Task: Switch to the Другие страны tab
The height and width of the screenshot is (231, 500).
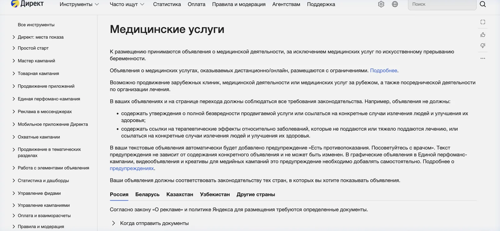Action: (256, 194)
